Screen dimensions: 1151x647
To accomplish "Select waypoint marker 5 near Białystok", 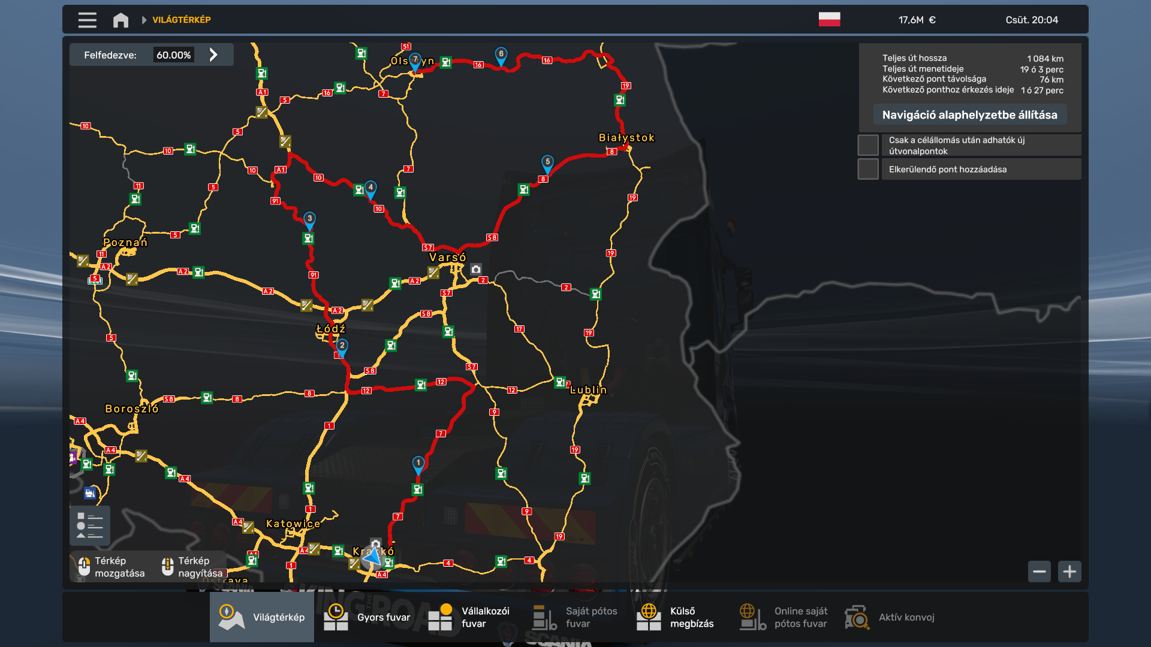I will (x=547, y=162).
